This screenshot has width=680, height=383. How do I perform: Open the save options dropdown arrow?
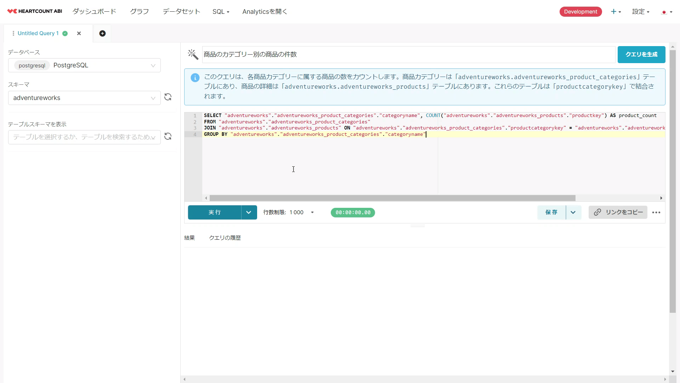pos(573,212)
